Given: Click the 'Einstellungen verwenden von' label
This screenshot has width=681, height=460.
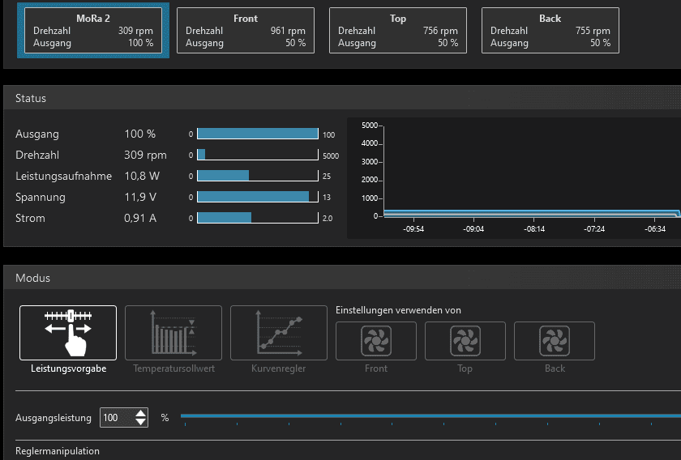Looking at the screenshot, I should tap(398, 310).
